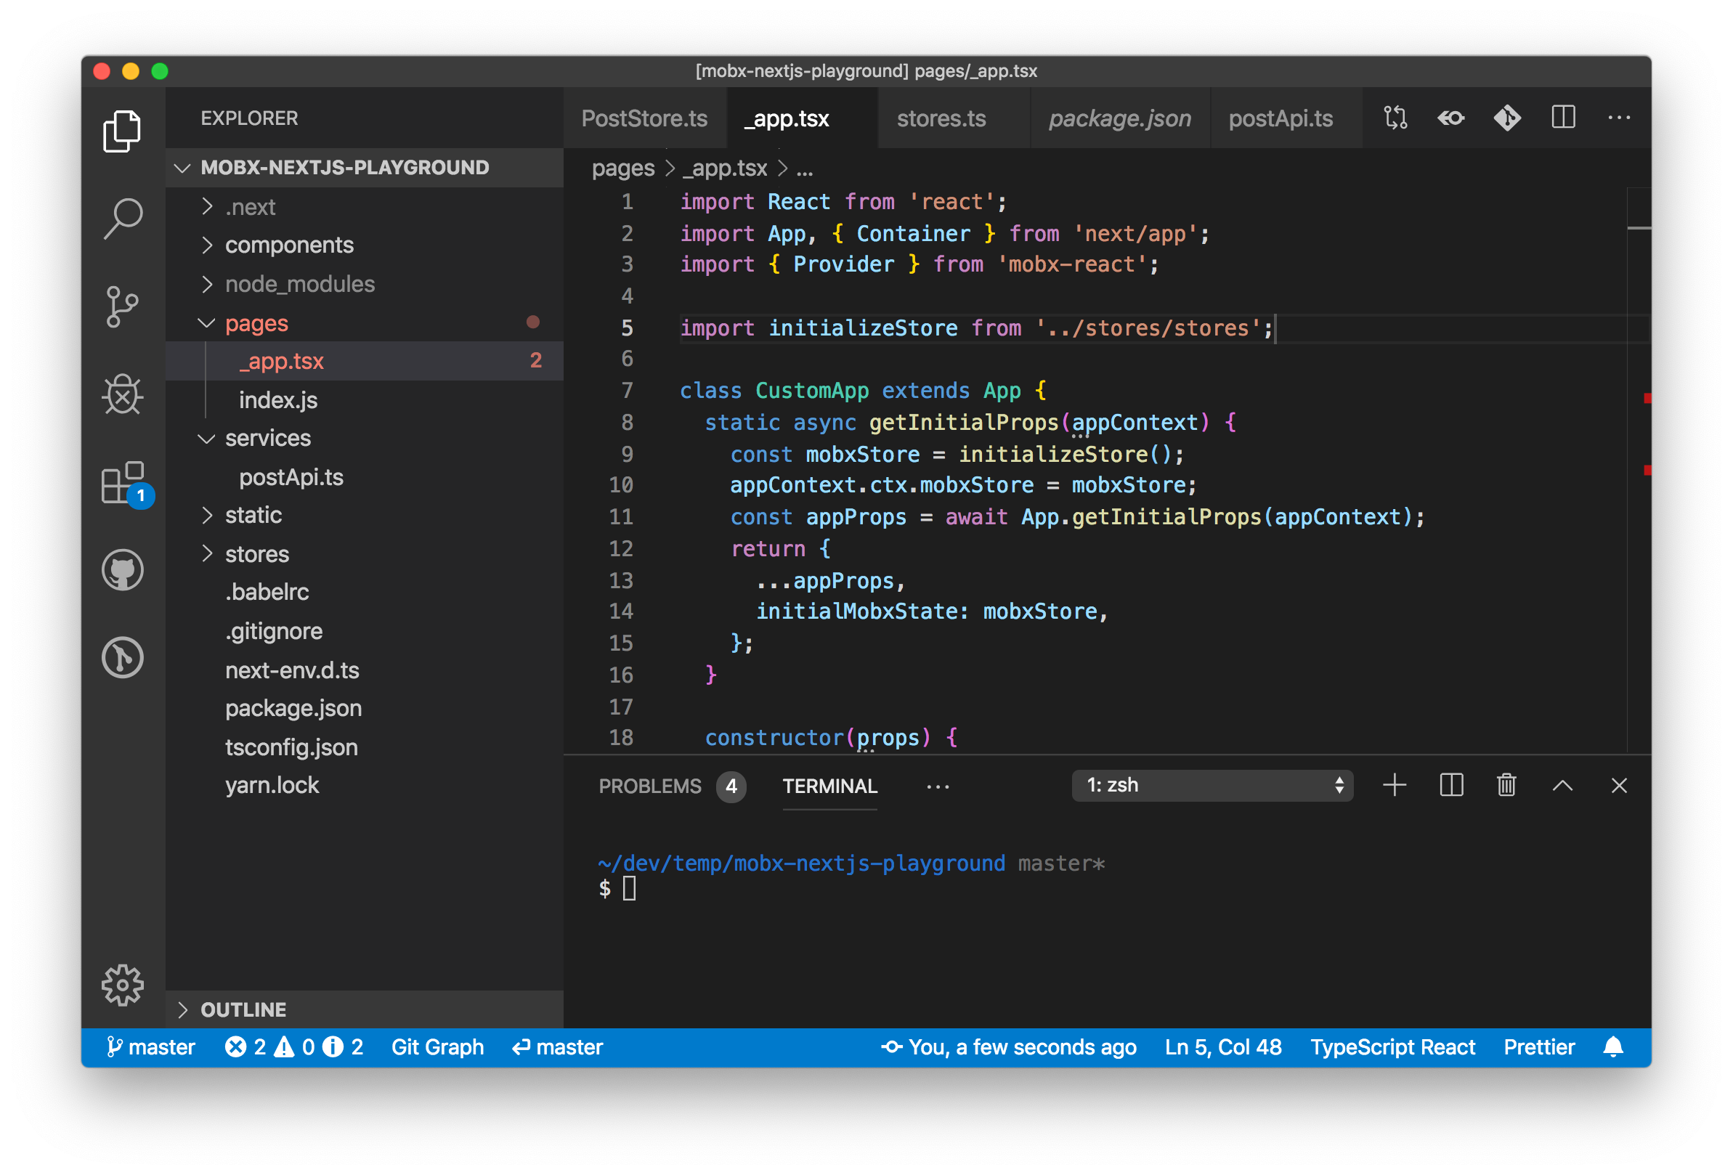Select the Run and Debug icon
Image resolution: width=1733 pixels, height=1175 pixels.
[x=122, y=395]
